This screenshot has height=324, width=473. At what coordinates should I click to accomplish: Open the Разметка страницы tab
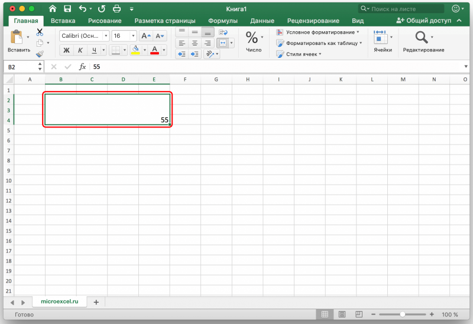pyautogui.click(x=165, y=21)
